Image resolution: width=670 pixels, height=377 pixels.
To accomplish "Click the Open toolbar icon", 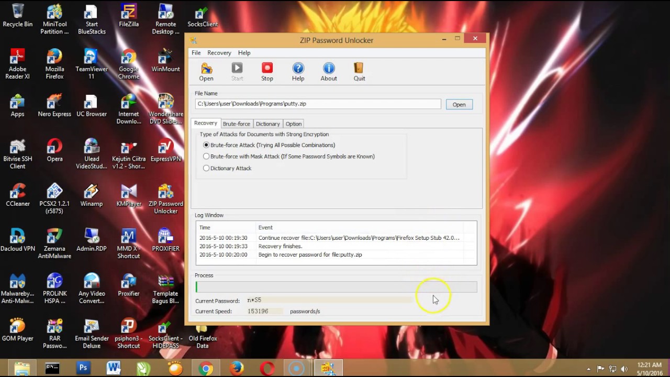I will tap(206, 72).
